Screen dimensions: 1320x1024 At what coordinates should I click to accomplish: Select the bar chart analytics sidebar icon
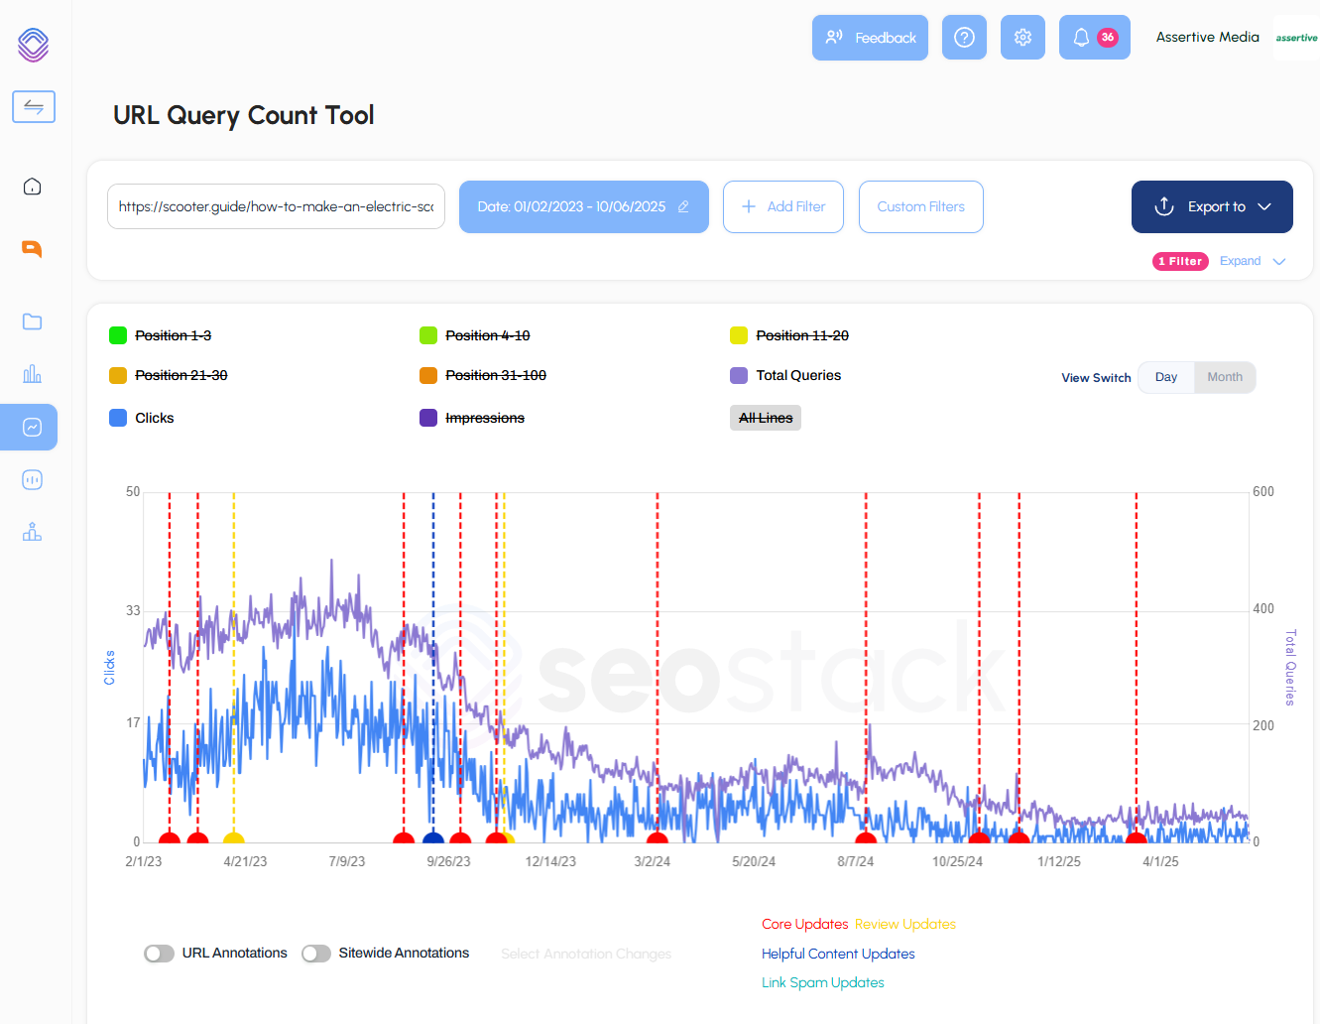[31, 374]
